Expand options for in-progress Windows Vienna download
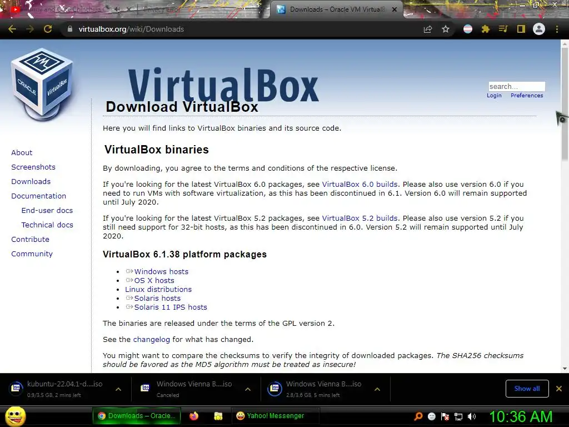The width and height of the screenshot is (569, 427). 377,389
